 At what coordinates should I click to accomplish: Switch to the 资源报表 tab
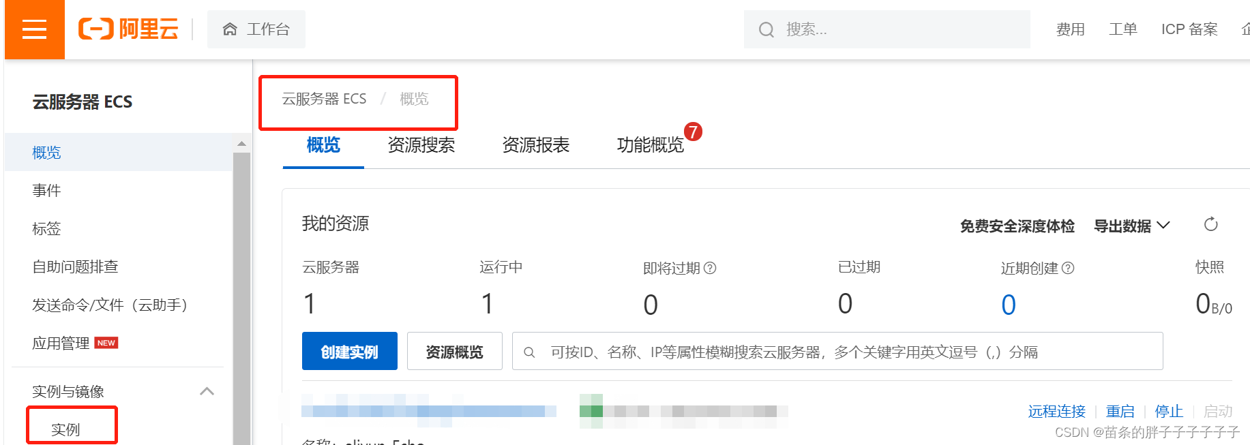click(535, 145)
